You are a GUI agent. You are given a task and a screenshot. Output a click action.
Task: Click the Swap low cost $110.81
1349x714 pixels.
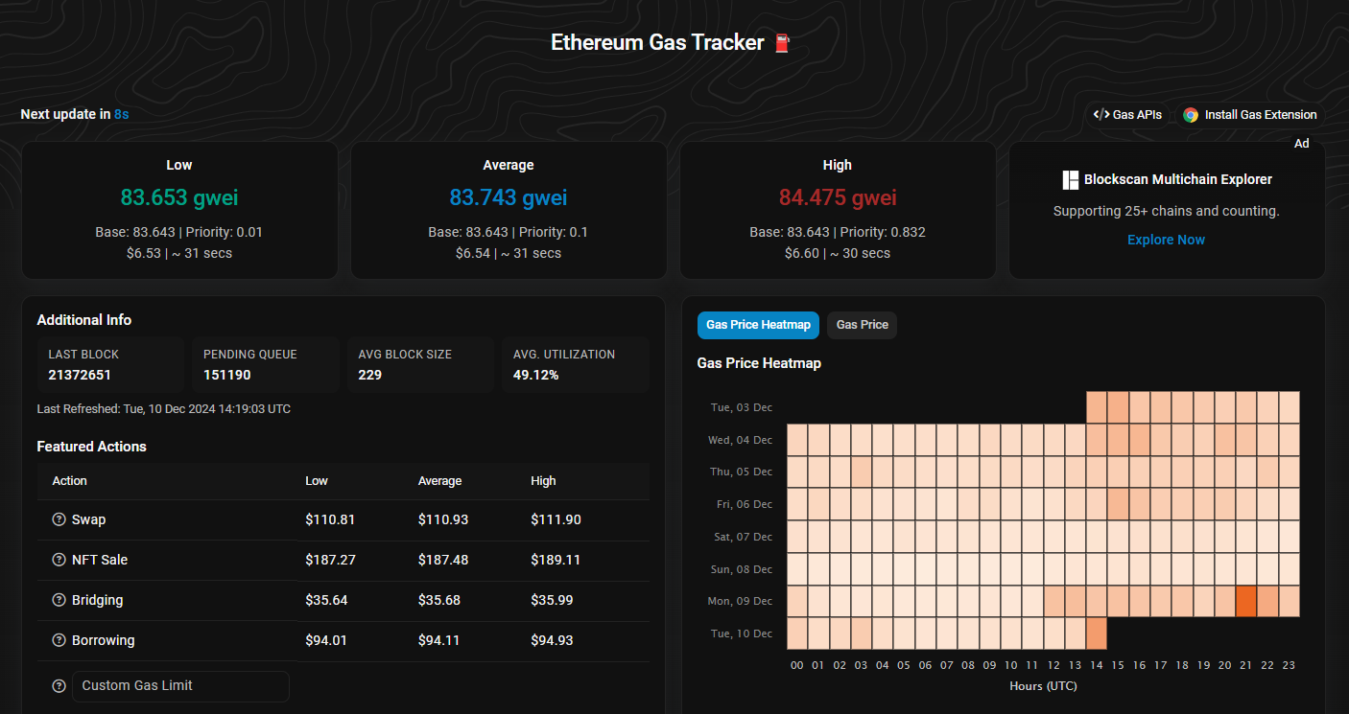[330, 519]
